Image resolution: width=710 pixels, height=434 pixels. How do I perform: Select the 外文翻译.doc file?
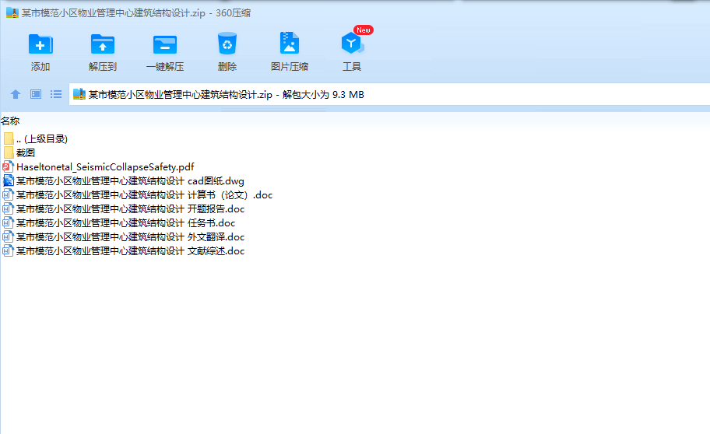(x=123, y=237)
